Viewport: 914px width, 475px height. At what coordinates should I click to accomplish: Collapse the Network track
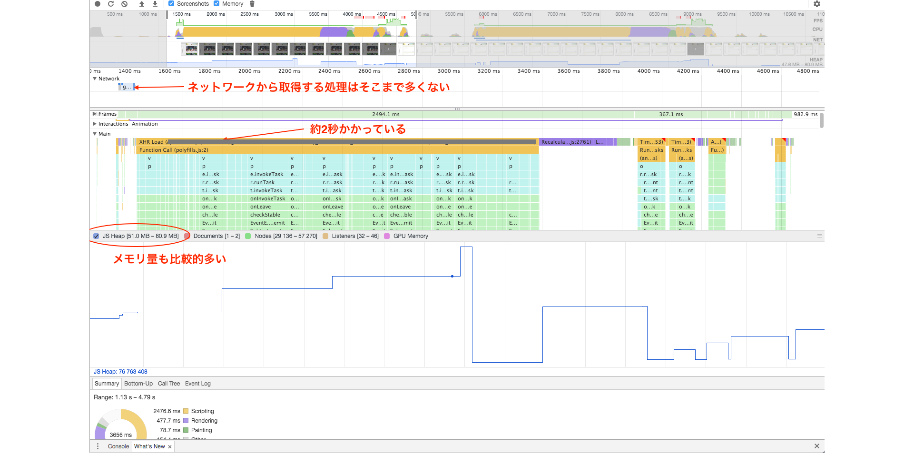pos(95,79)
